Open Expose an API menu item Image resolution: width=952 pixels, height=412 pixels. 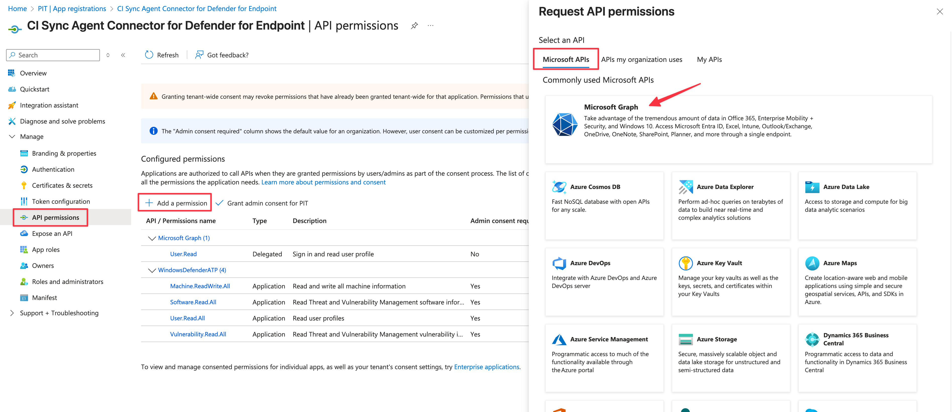[52, 234]
